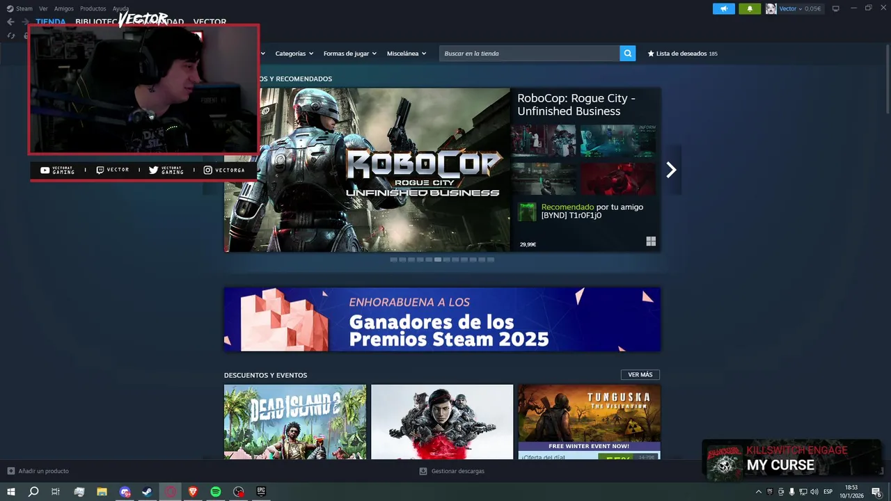
Task: View the red RoboCop screenshot thumbnail
Action: point(618,179)
